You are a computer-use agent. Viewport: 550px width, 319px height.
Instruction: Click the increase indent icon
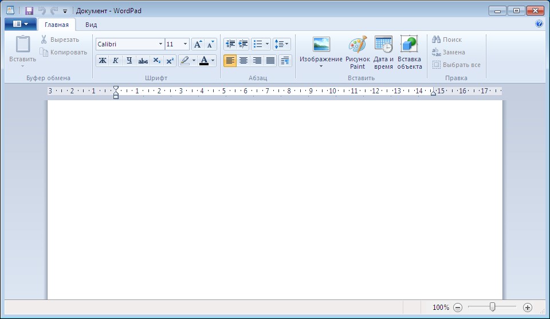(243, 44)
